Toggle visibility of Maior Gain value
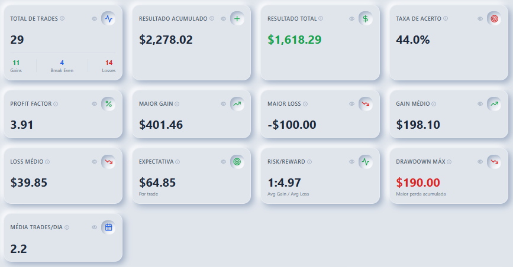Image resolution: width=513 pixels, height=267 pixels. click(223, 104)
